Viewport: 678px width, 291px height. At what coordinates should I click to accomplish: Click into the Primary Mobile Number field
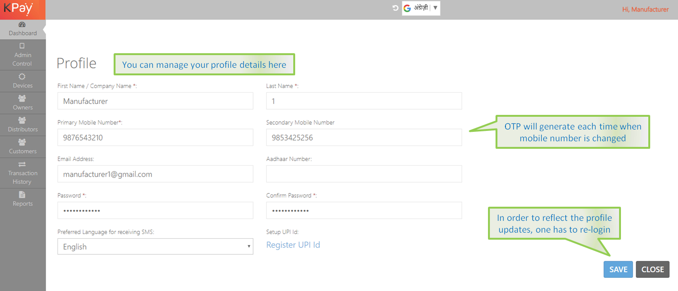coord(155,138)
